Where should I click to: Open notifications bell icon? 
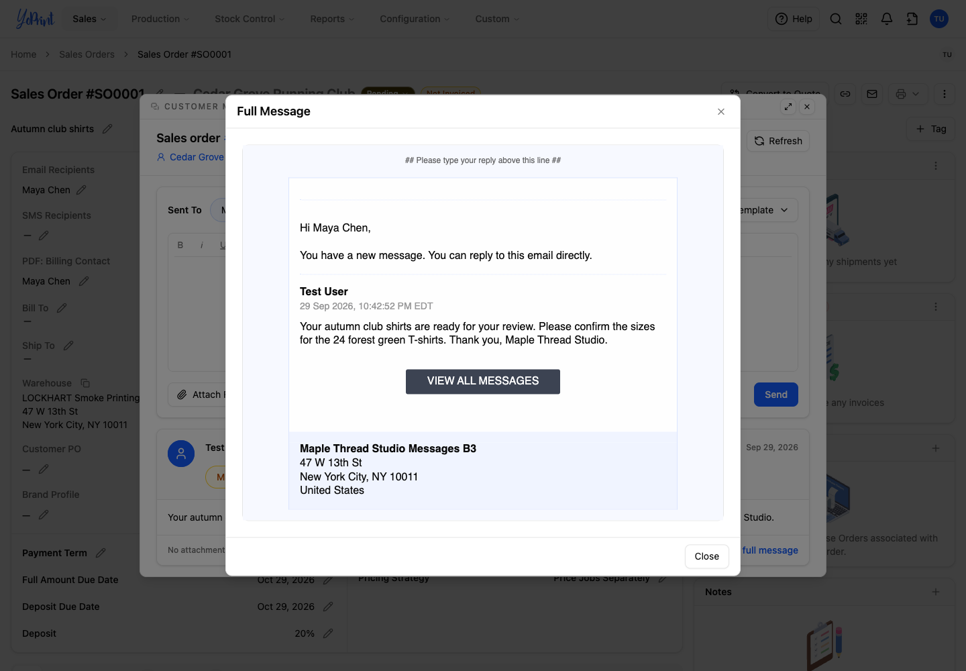(x=887, y=19)
